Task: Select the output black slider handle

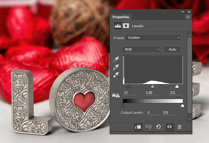Action: (123, 105)
